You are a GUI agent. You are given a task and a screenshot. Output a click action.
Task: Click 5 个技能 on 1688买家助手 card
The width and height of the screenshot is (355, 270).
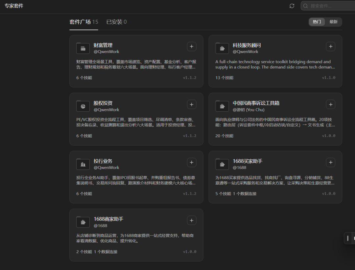click(223, 194)
